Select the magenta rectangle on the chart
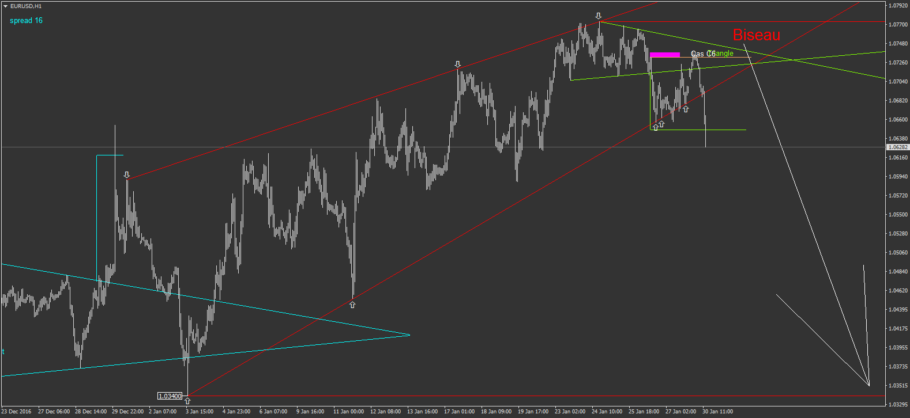 point(664,55)
